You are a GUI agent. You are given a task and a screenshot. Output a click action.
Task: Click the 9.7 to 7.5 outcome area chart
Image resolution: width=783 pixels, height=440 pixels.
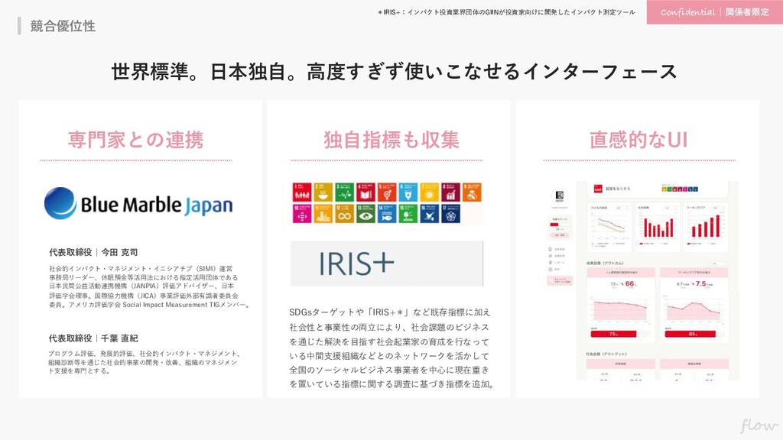pos(694,309)
